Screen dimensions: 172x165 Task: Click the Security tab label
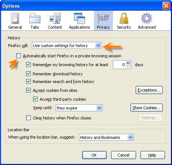click(124, 27)
